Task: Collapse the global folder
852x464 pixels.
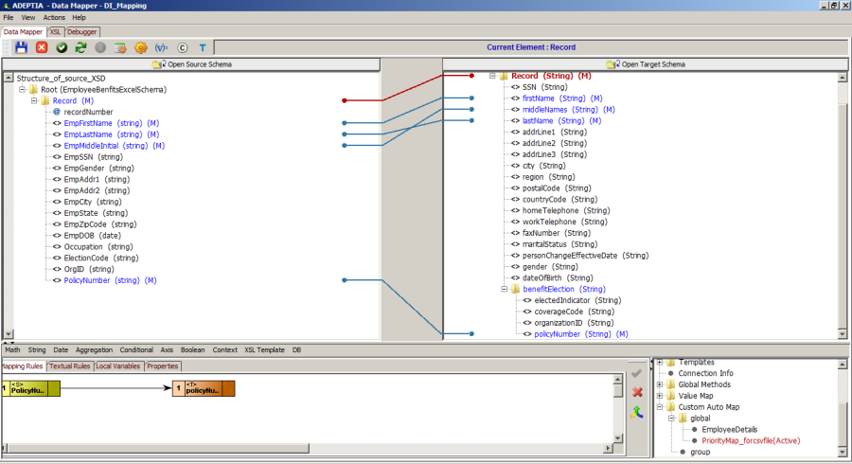Action: [x=671, y=419]
